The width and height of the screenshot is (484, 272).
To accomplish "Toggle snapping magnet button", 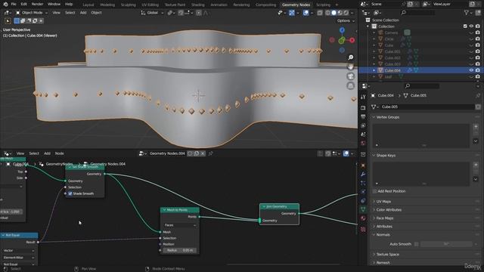I will tap(181, 13).
